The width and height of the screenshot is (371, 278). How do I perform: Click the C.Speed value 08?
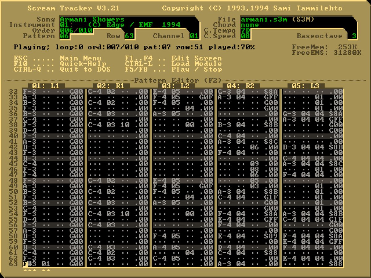point(245,36)
